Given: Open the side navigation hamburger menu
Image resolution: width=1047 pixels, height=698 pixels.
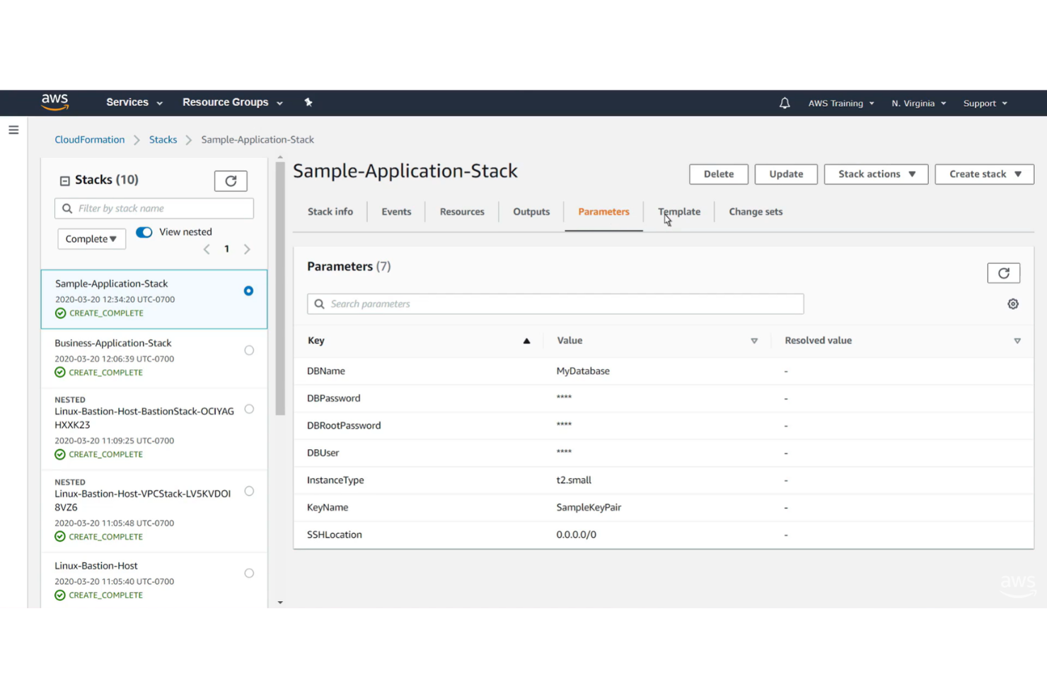Looking at the screenshot, I should 13,129.
